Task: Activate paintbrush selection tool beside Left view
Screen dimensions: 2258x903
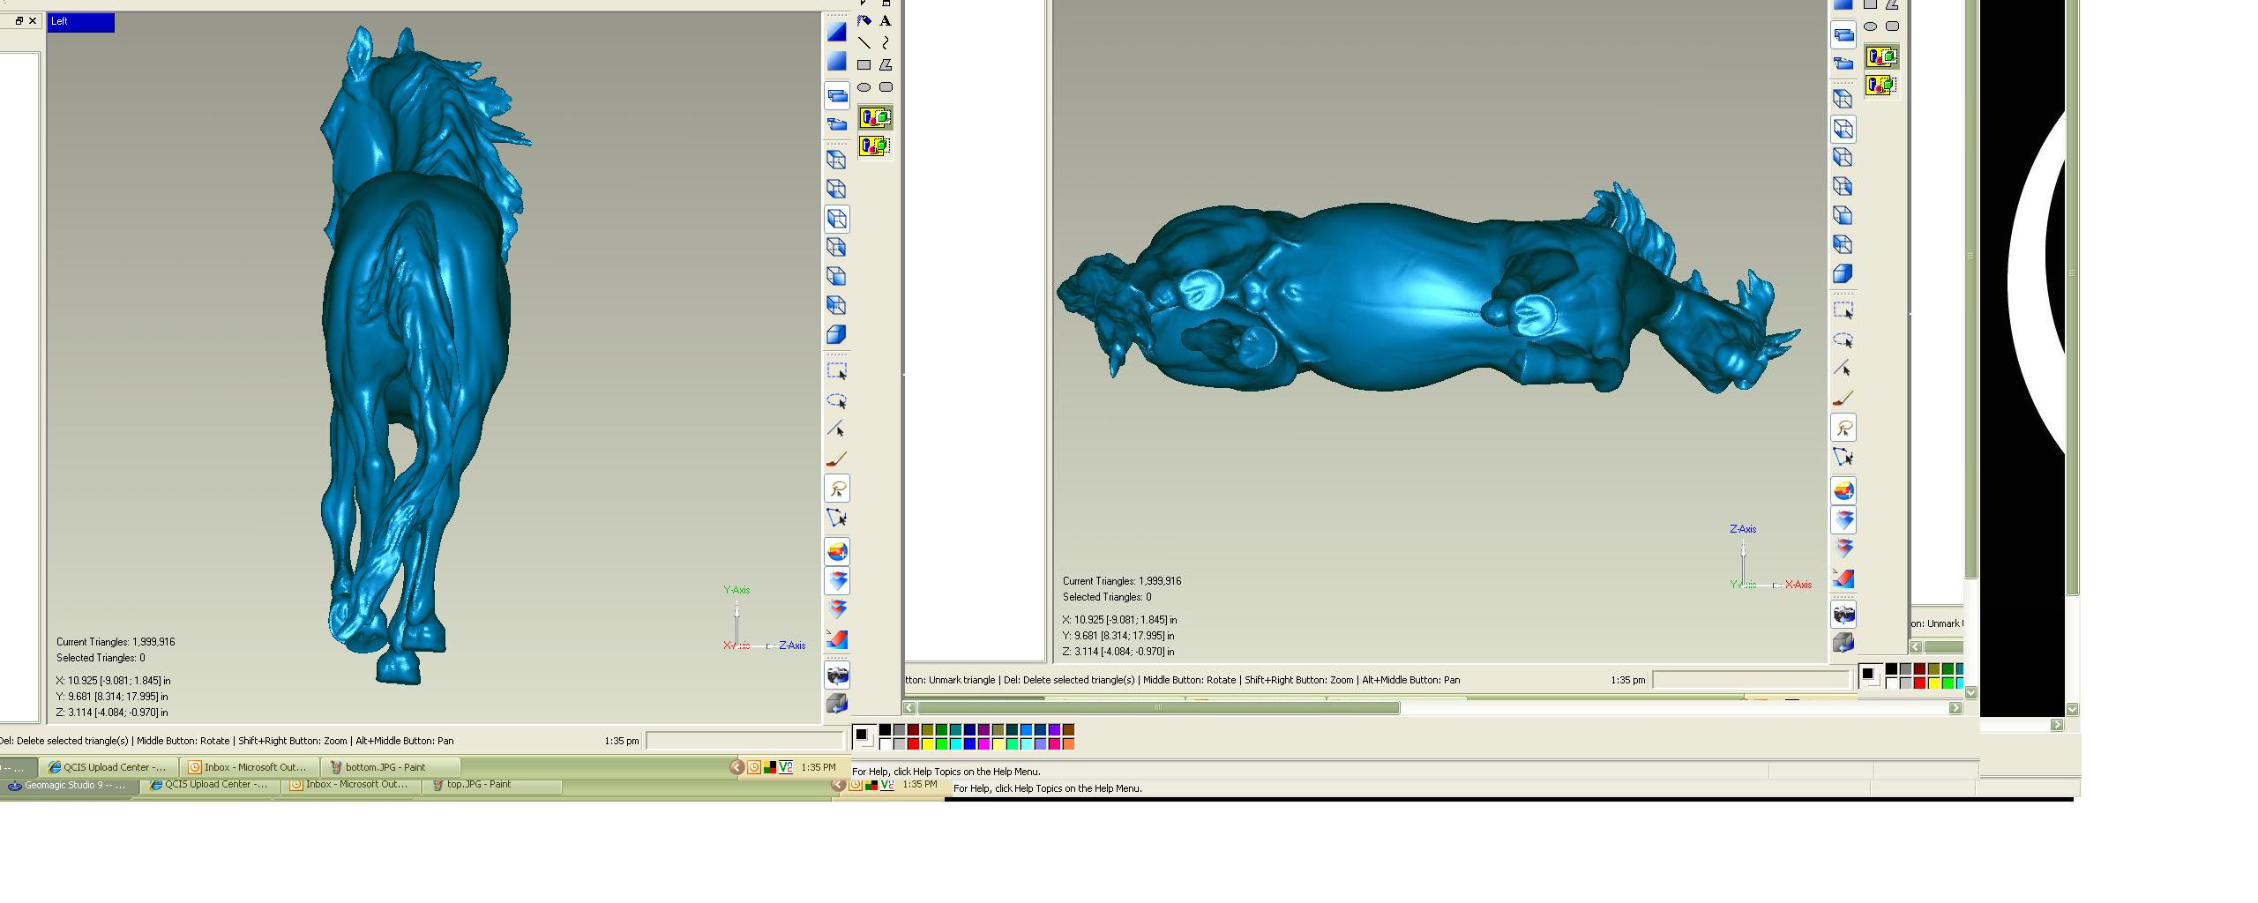Action: pyautogui.click(x=837, y=459)
